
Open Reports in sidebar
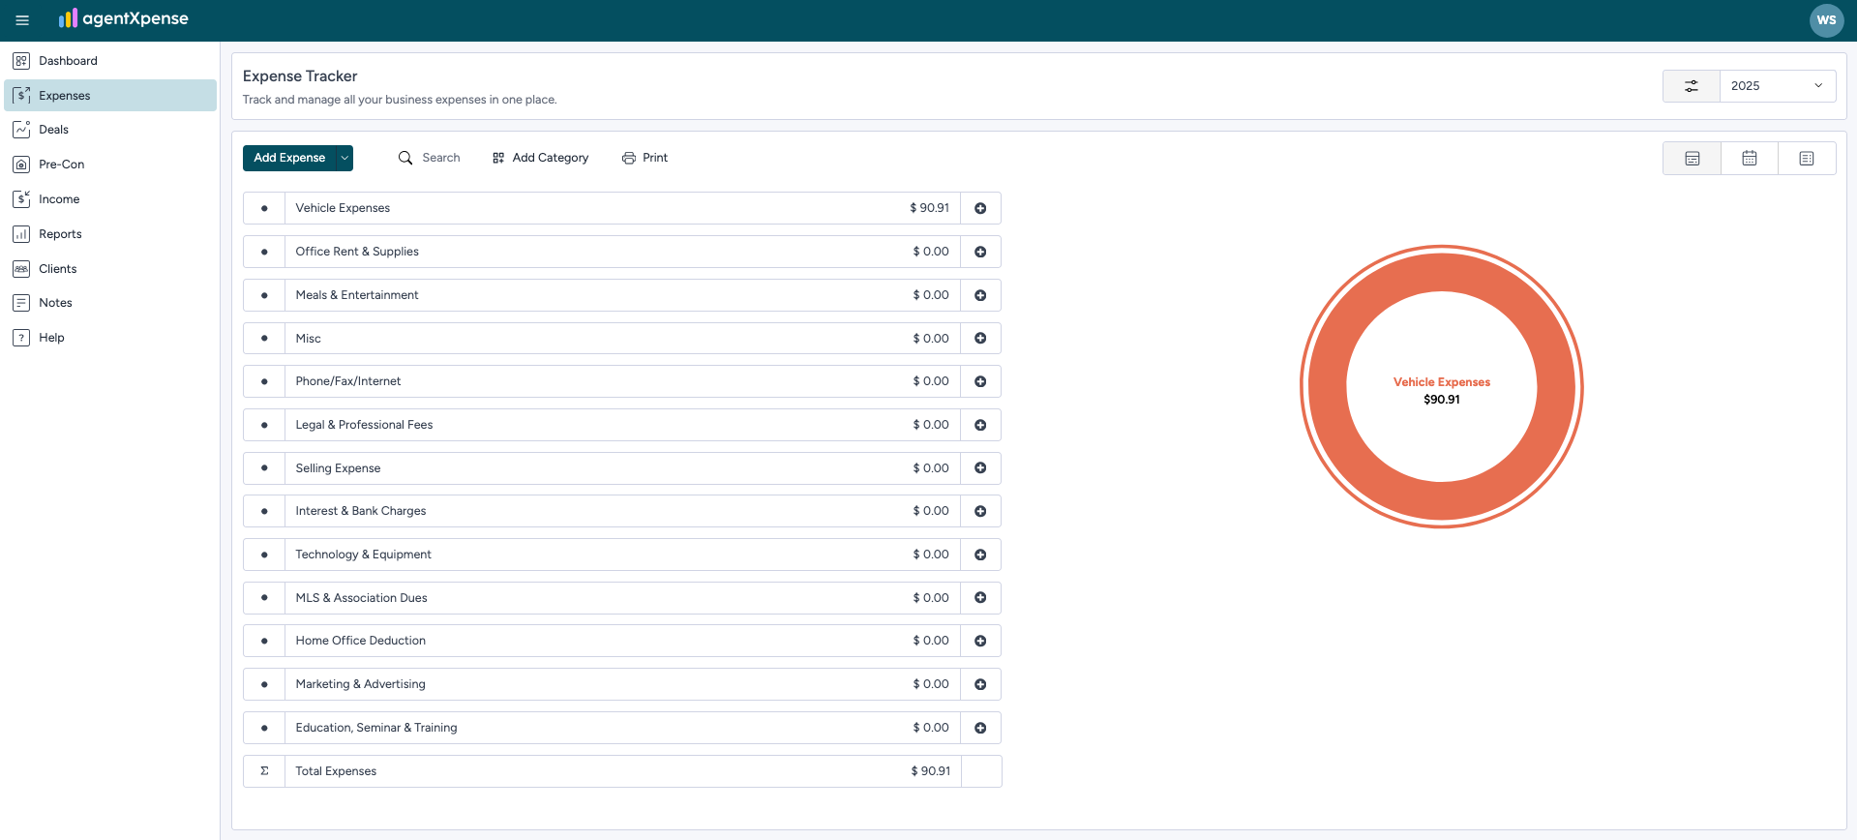click(110, 234)
